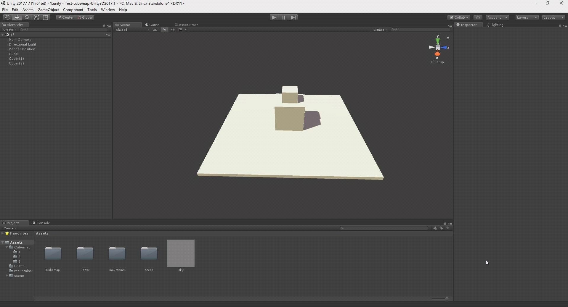568x307 pixels.
Task: Switch to the Console tab
Action: (x=43, y=223)
